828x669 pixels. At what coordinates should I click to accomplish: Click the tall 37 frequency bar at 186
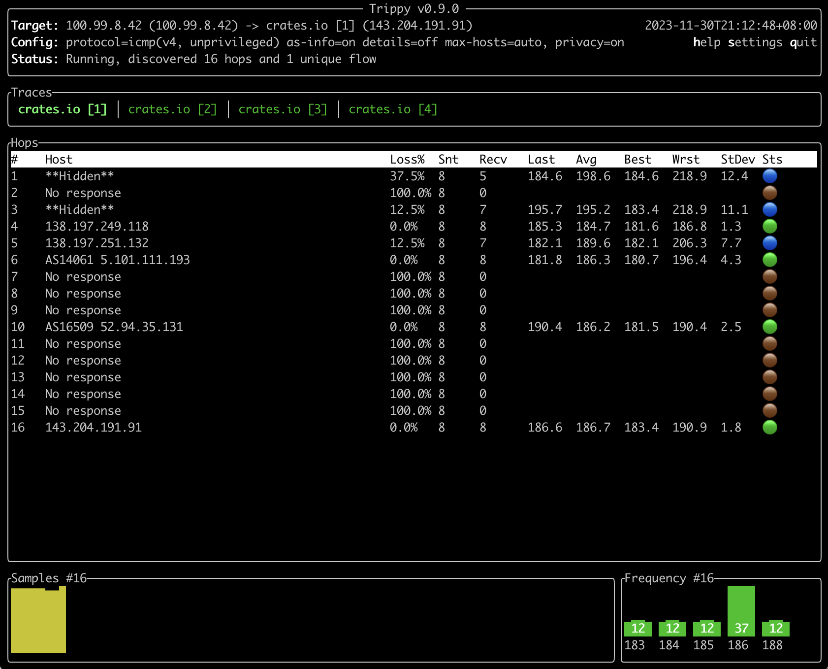tap(741, 611)
